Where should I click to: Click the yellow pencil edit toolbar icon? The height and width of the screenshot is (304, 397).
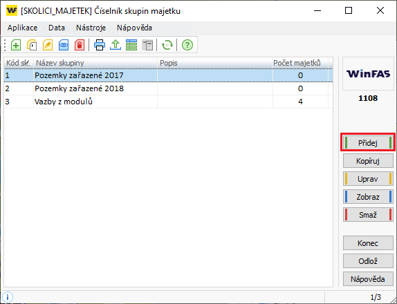pos(48,46)
